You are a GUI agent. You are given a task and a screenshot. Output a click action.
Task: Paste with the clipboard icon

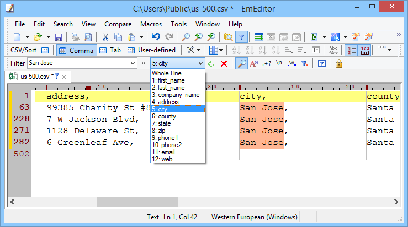click(131, 37)
